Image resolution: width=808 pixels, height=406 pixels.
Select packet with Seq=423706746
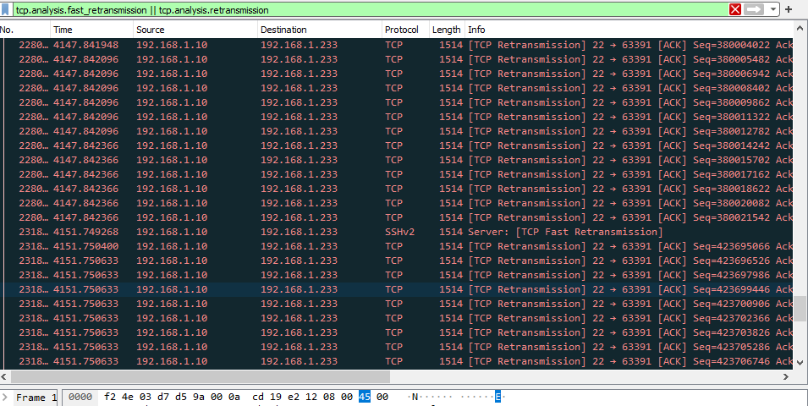pyautogui.click(x=397, y=362)
